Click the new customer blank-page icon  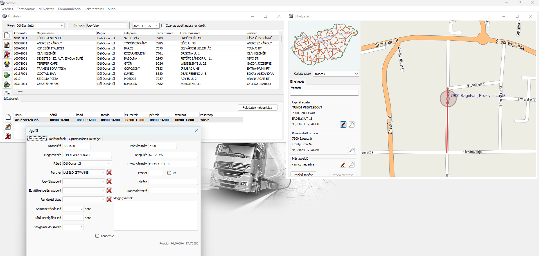(7, 35)
